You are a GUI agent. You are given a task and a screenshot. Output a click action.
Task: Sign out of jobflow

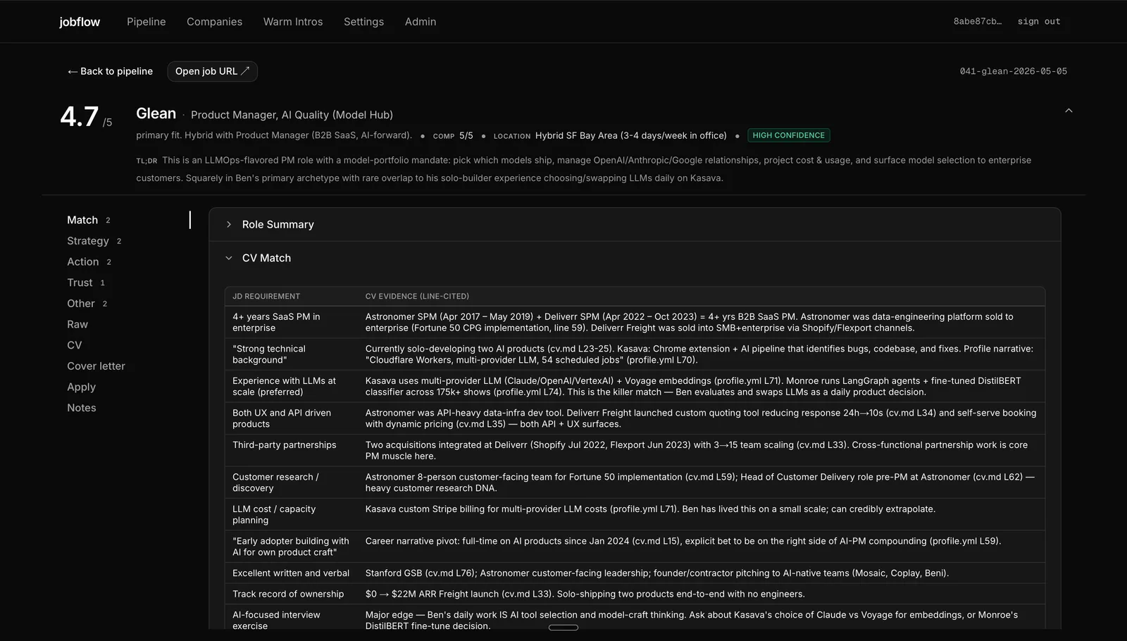[1039, 22]
